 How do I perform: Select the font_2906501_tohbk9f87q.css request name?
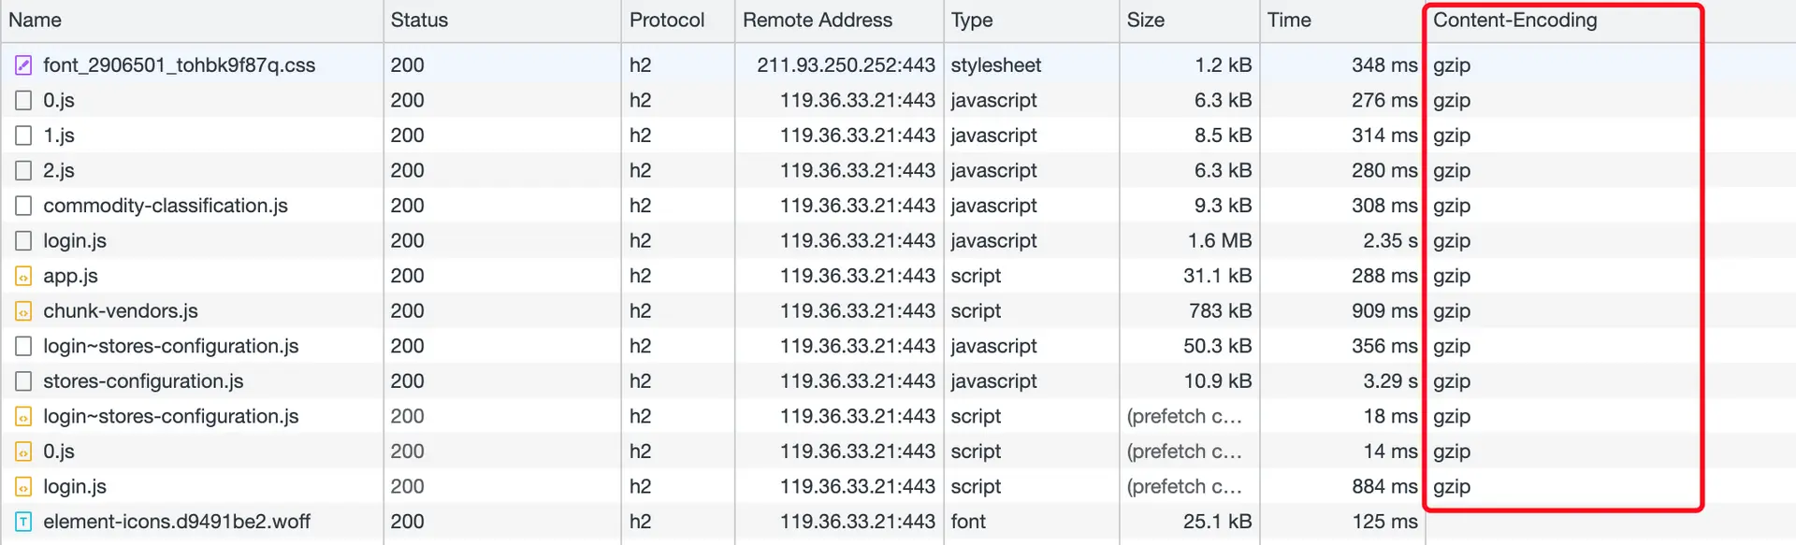pos(179,65)
